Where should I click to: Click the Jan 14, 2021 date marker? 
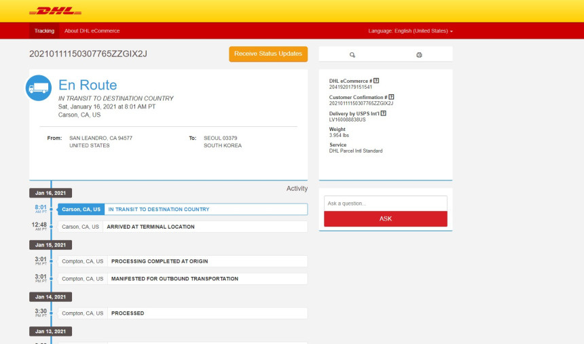tap(51, 297)
